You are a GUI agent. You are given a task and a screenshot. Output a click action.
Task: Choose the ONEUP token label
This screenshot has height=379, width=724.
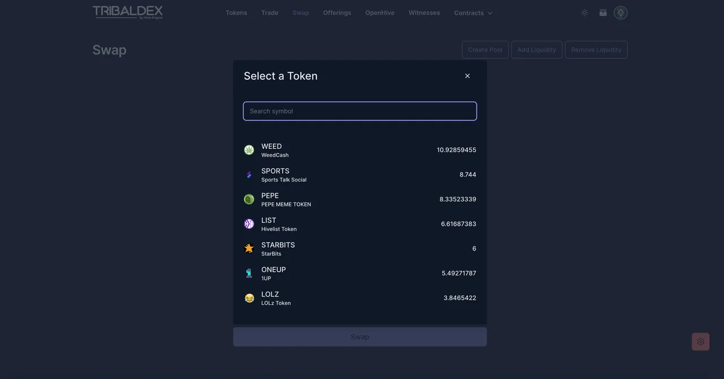tap(274, 270)
